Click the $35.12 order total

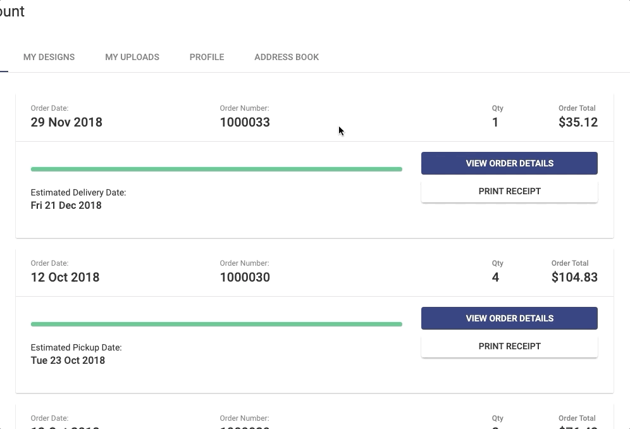coord(577,122)
